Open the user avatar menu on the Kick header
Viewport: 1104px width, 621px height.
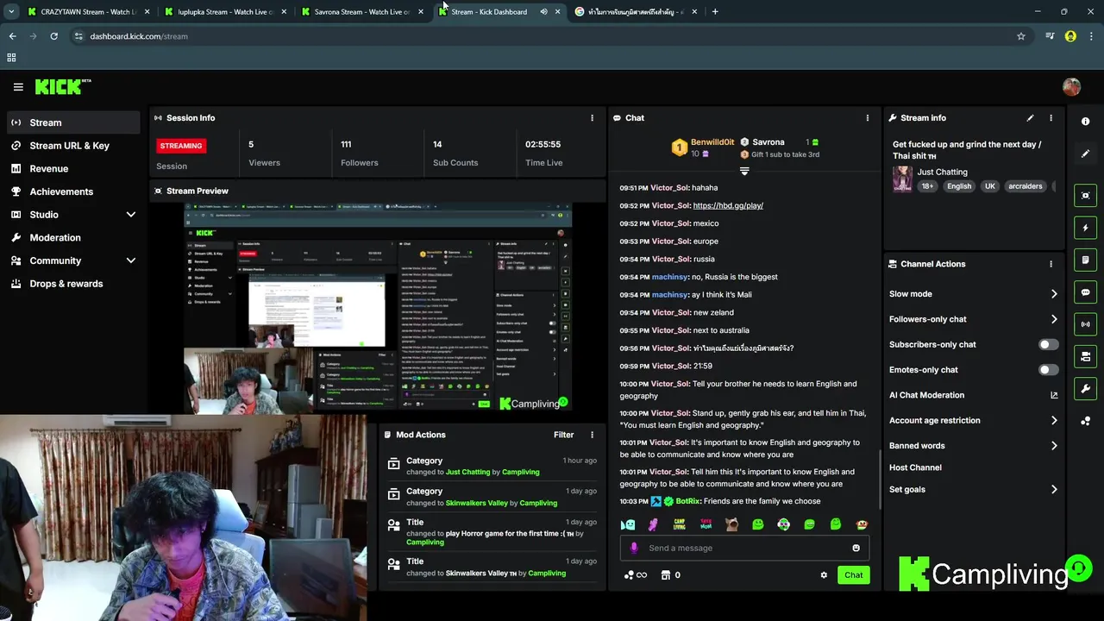1071,87
